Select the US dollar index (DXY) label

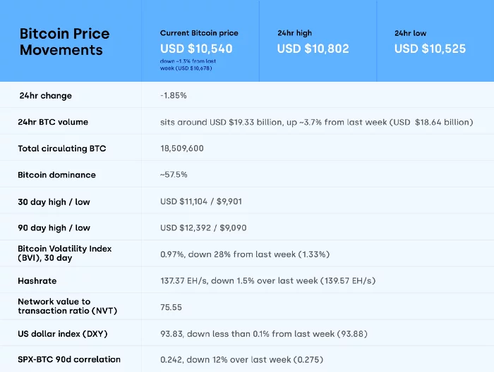click(x=63, y=334)
